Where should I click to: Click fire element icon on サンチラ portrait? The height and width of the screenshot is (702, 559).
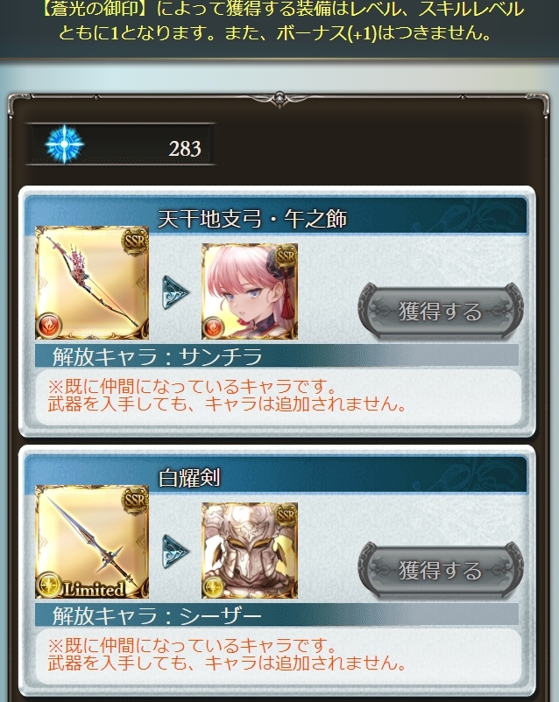click(214, 327)
